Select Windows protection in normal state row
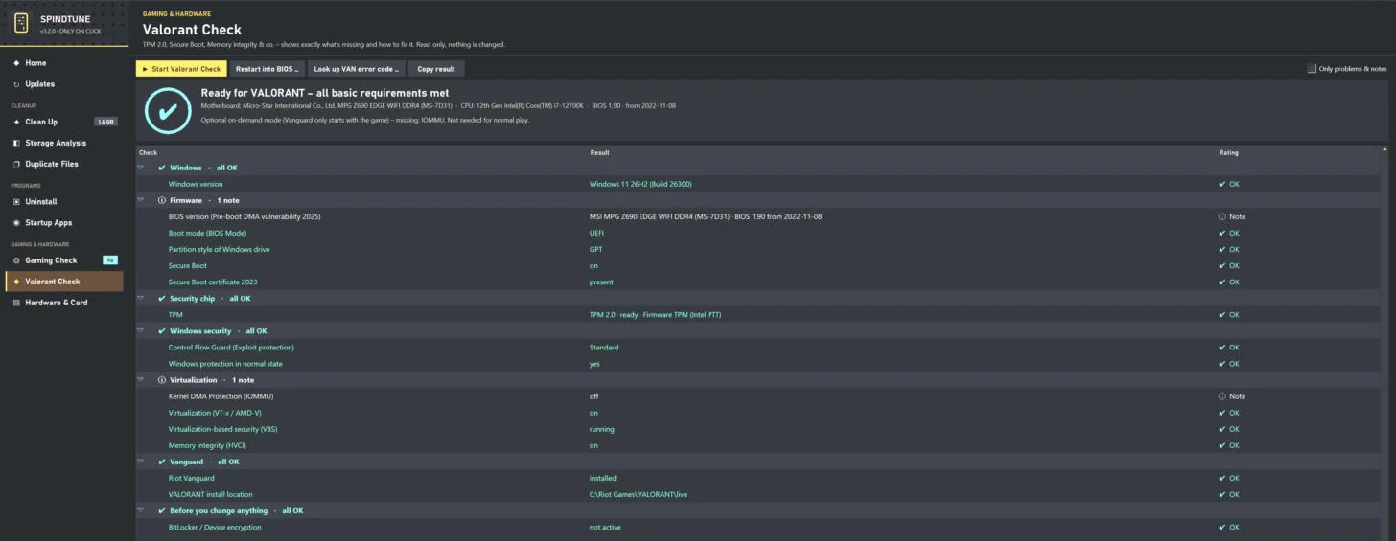Image resolution: width=1396 pixels, height=541 pixels. 757,364
